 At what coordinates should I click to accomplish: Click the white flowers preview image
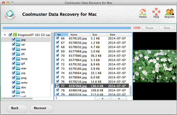tap(155, 66)
